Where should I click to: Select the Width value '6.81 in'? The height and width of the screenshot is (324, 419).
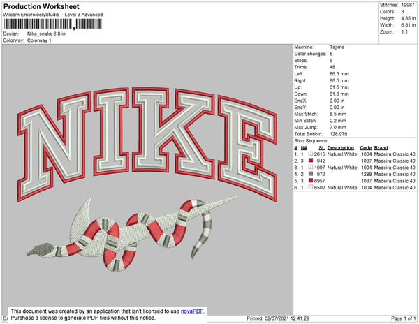coord(409,25)
